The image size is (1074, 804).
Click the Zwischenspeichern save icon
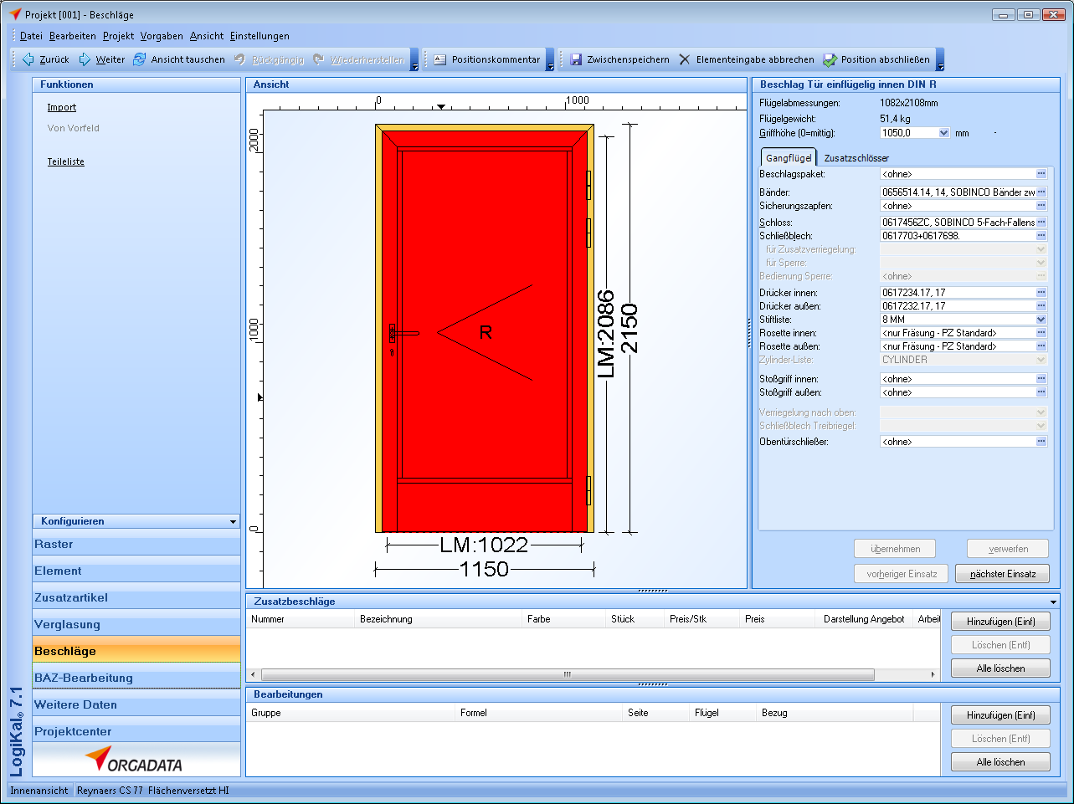(x=576, y=59)
